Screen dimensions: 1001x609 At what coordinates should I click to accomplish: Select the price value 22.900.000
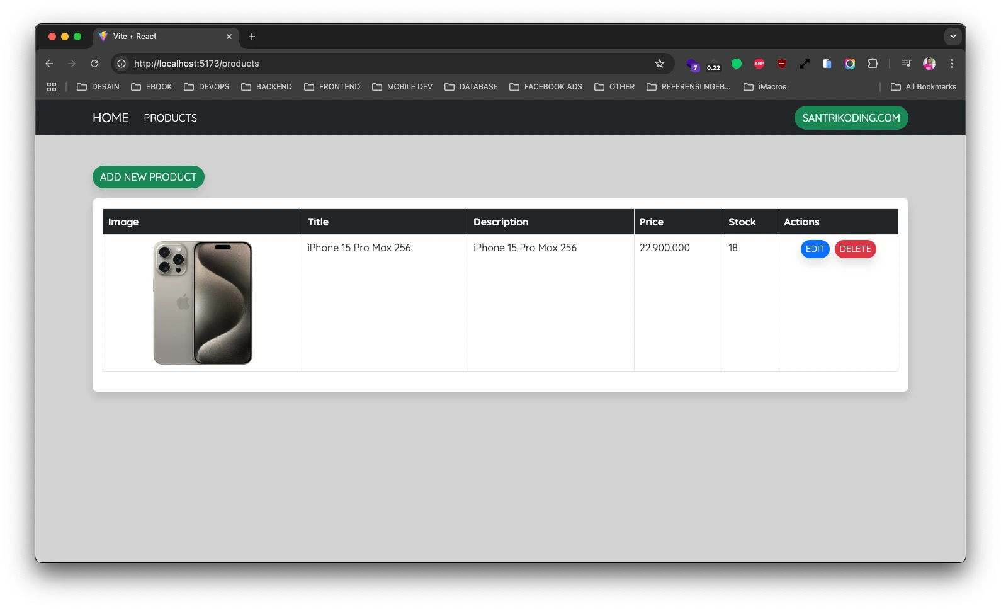[x=665, y=248]
